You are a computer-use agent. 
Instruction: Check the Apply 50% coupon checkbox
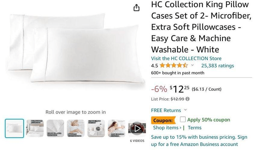(183, 119)
